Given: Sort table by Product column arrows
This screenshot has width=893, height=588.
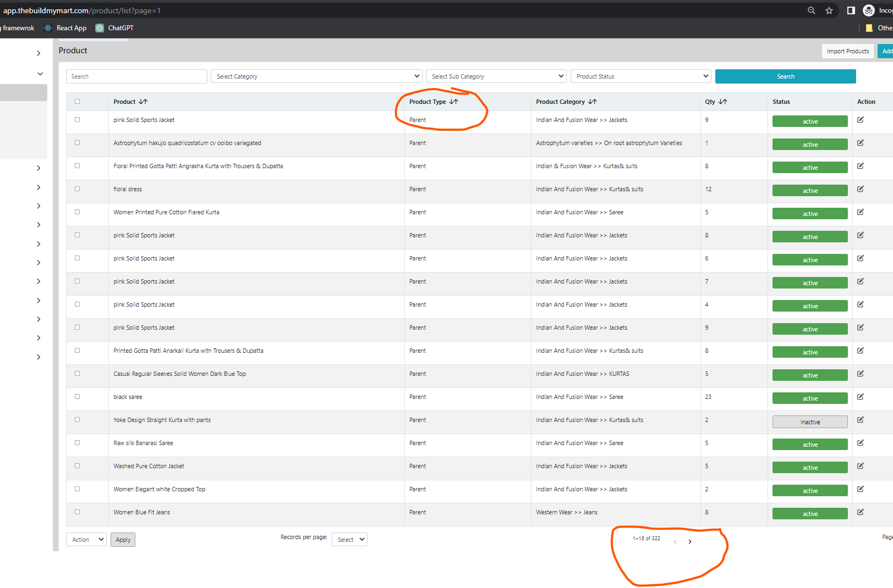Looking at the screenshot, I should (143, 102).
